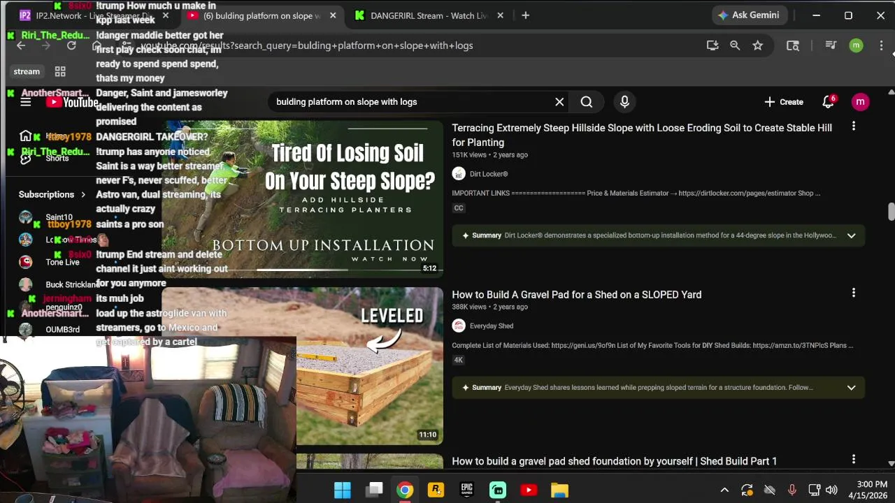Open How to Build A Gravel Pad title
The height and width of the screenshot is (503, 895).
(x=577, y=295)
